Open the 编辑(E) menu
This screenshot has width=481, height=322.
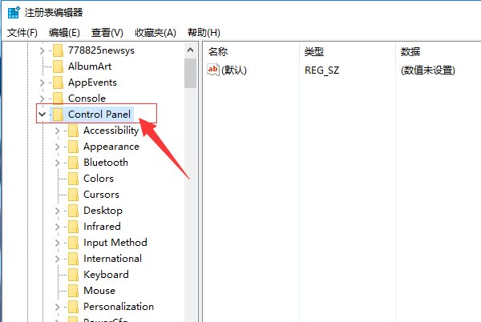coord(64,33)
